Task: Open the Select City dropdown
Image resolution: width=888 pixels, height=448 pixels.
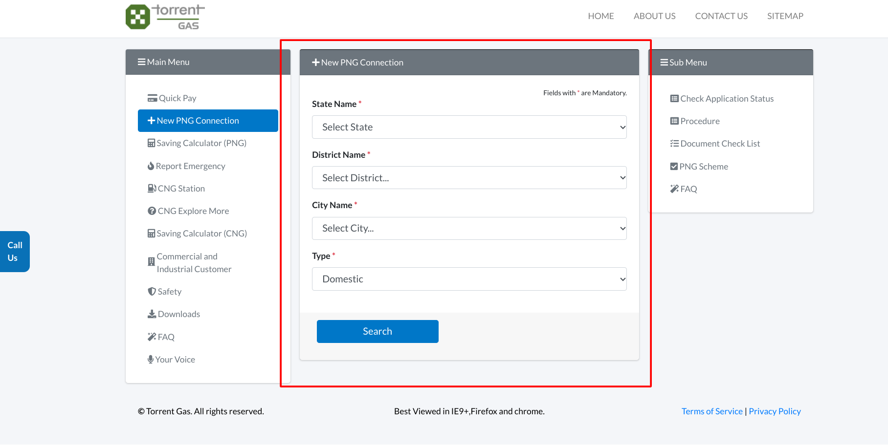Action: coord(469,228)
